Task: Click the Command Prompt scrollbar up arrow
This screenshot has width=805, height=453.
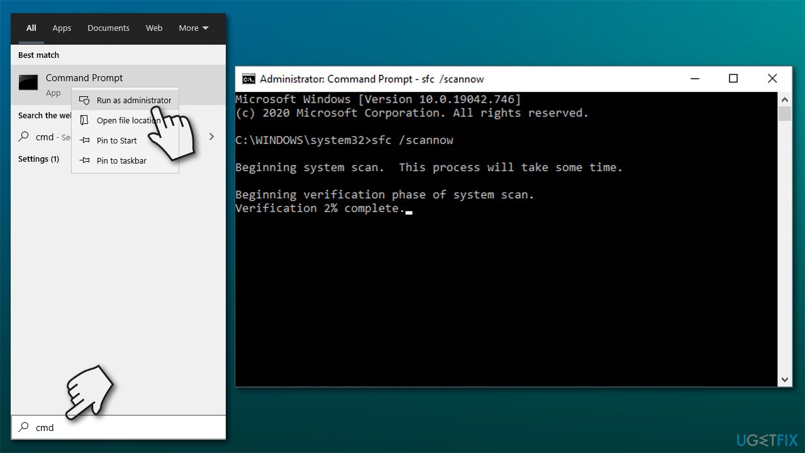Action: click(784, 99)
